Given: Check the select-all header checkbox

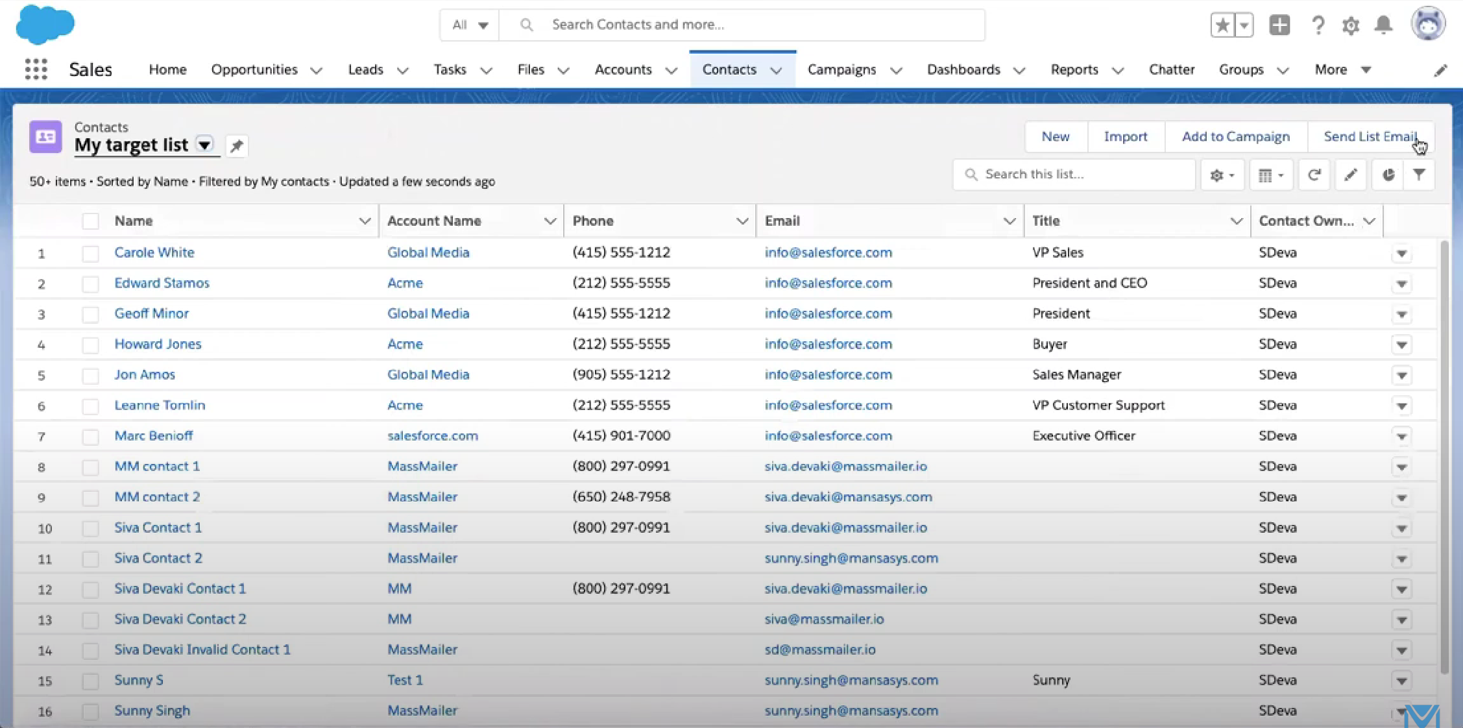Looking at the screenshot, I should (90, 221).
